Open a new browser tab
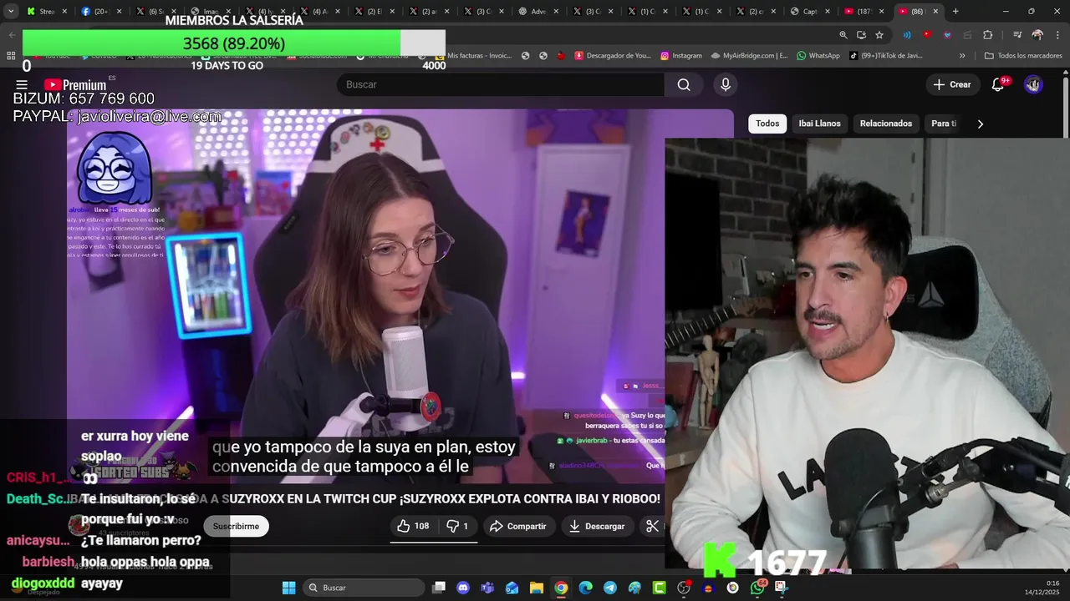Image resolution: width=1070 pixels, height=601 pixels. pos(955,12)
